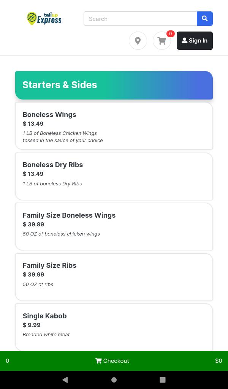Click the item count in checkout bar
This screenshot has height=389, width=228.
8,361
